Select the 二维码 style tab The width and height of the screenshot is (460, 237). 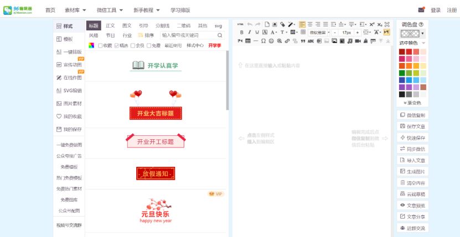tap(184, 25)
